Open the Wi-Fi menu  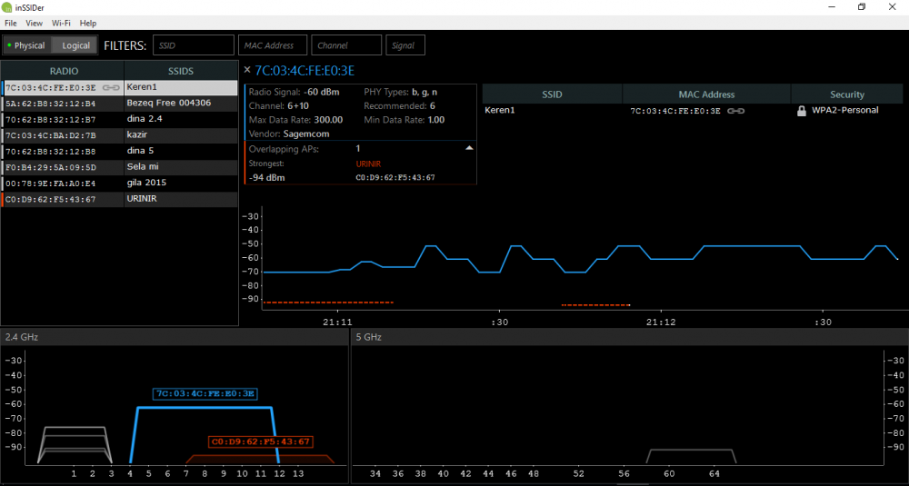61,24
